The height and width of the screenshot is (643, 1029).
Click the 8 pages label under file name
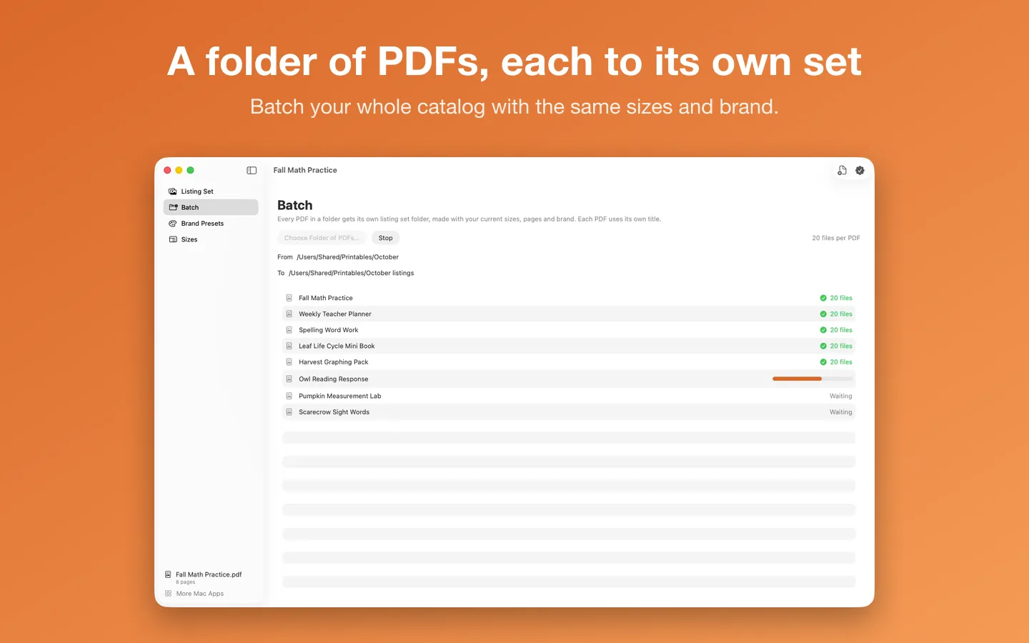point(185,582)
